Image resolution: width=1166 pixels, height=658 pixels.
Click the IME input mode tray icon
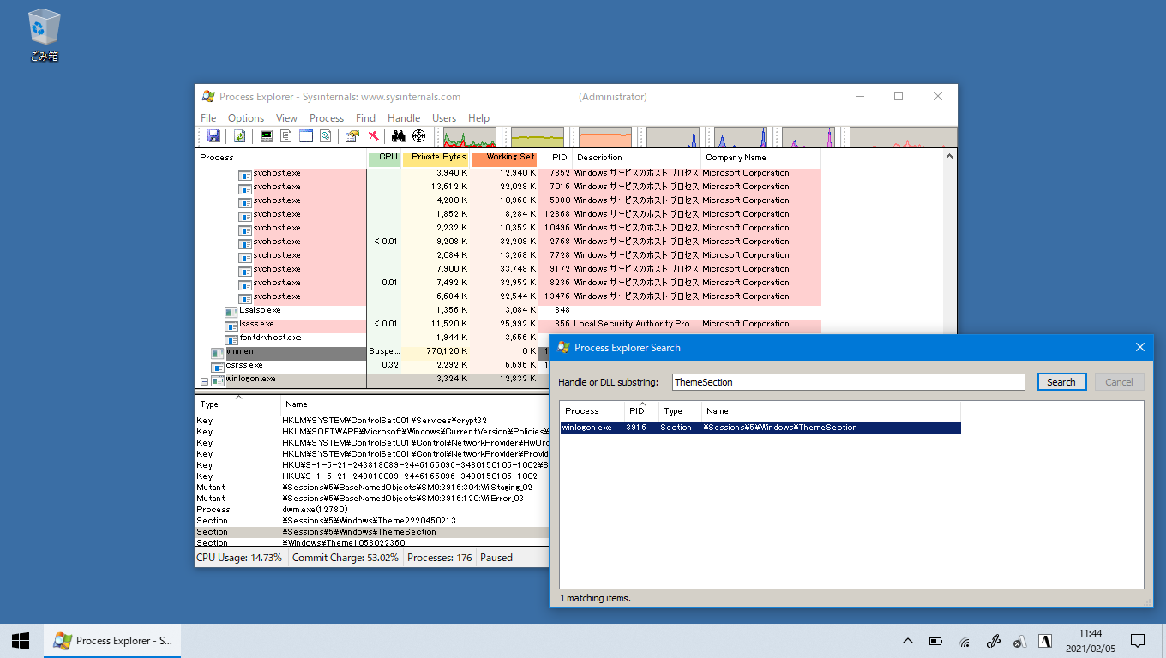tap(1045, 641)
